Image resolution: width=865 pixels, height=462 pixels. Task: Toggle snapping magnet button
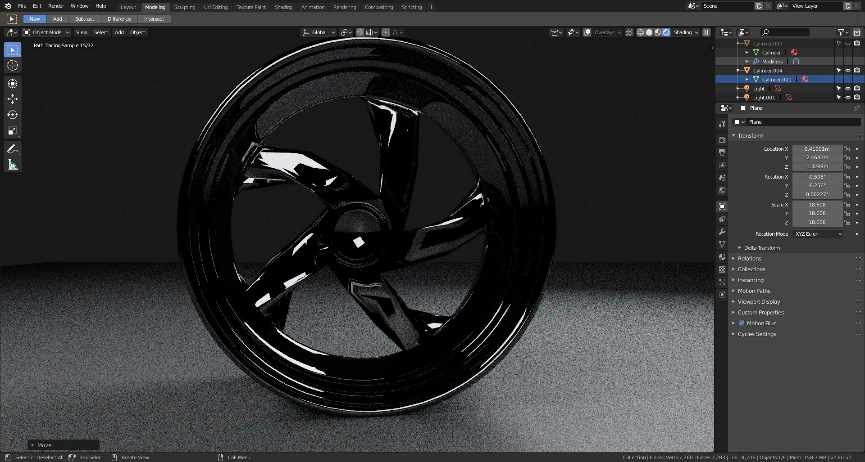(x=360, y=32)
